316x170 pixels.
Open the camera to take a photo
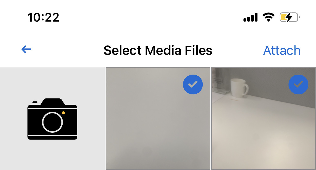click(x=52, y=119)
